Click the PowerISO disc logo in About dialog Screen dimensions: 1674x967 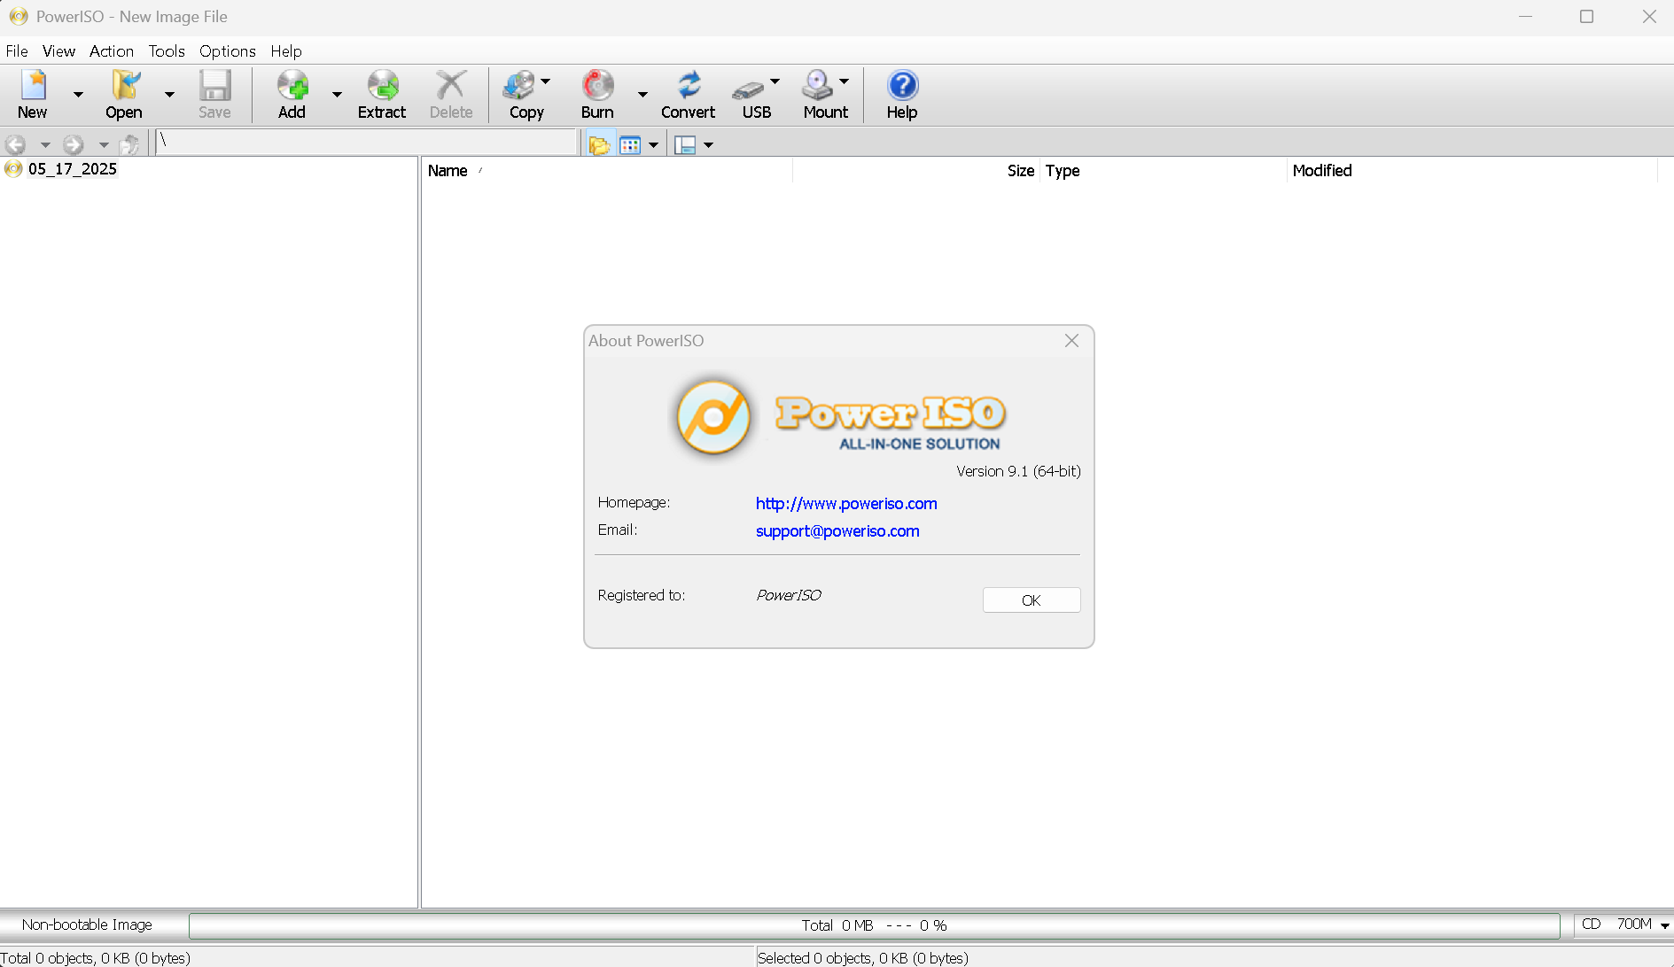coord(714,417)
